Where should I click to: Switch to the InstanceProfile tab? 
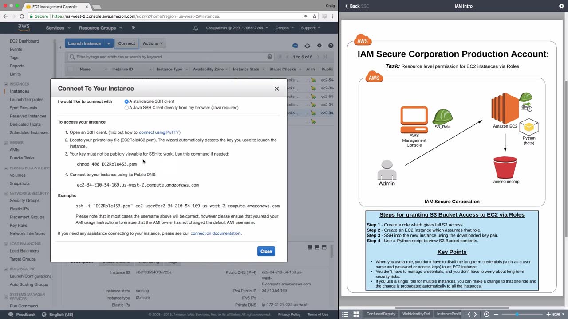(449, 314)
